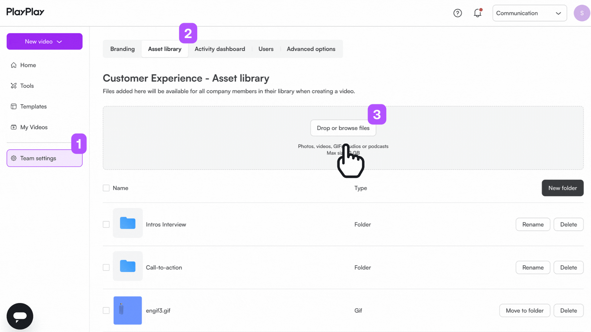Open the Call-to-action folder
The width and height of the screenshot is (591, 332).
(164, 267)
